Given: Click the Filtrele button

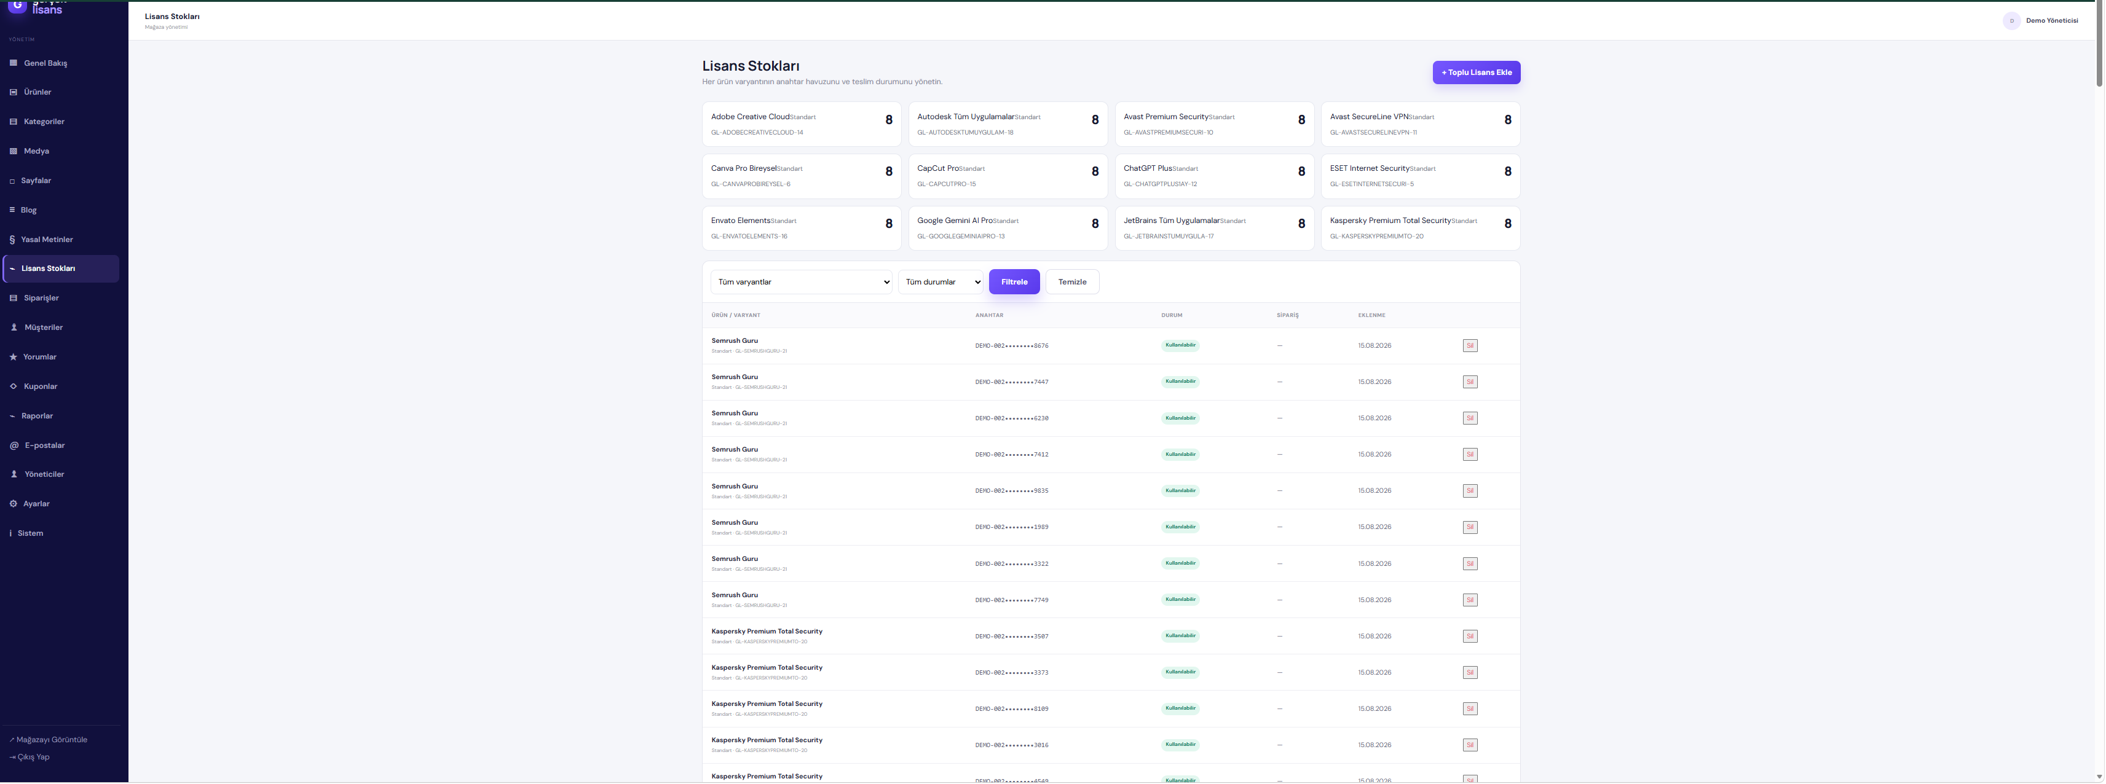Looking at the screenshot, I should click(x=1014, y=282).
